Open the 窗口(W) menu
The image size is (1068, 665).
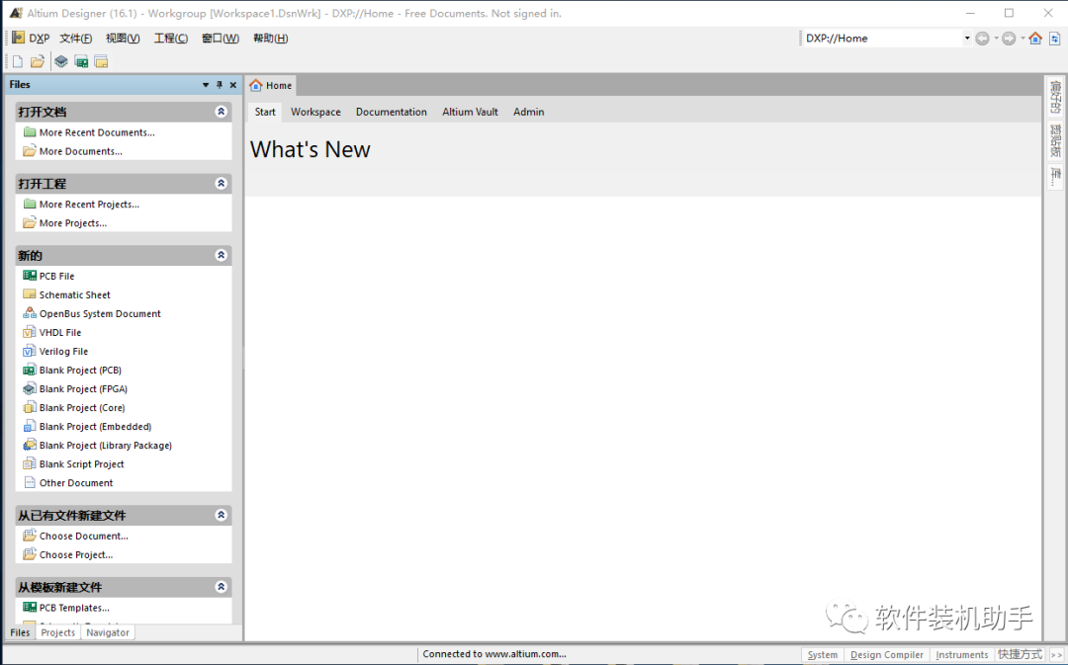(220, 39)
